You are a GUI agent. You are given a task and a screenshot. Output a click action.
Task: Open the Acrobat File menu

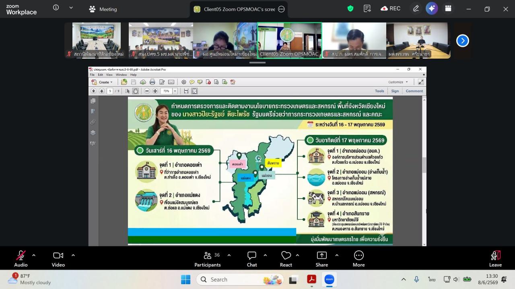tap(92, 75)
